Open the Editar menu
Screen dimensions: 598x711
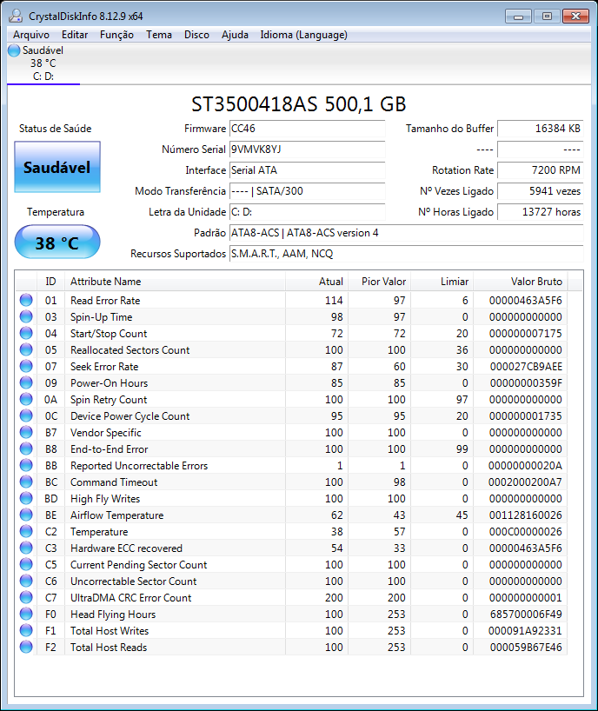pyautogui.click(x=75, y=35)
